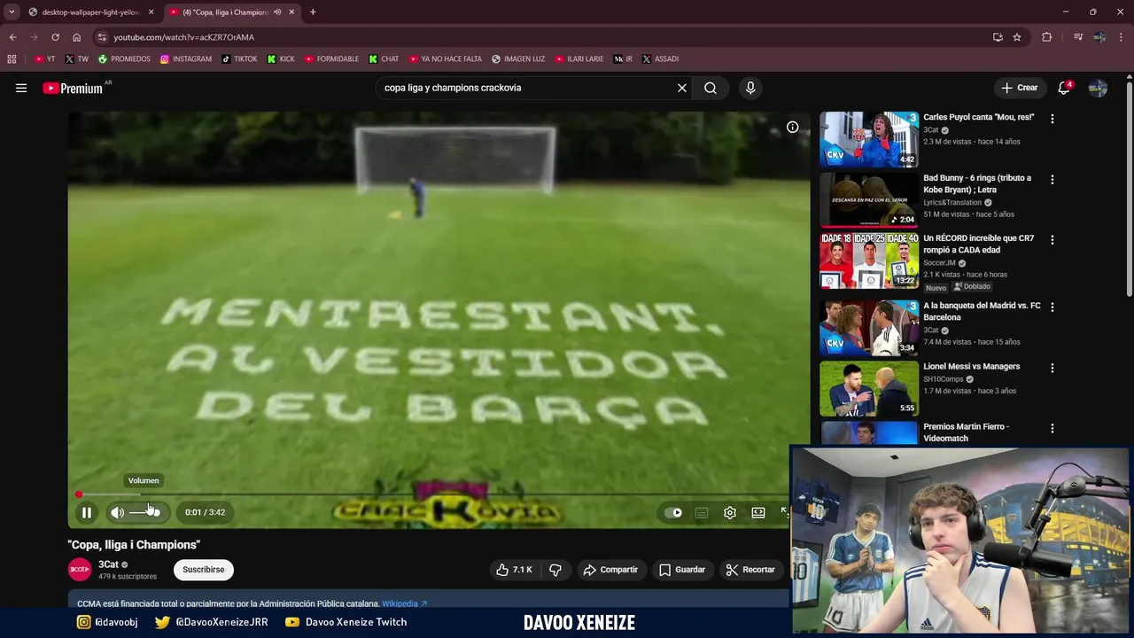The width and height of the screenshot is (1134, 638).
Task: Reload the page
Action: point(55,37)
